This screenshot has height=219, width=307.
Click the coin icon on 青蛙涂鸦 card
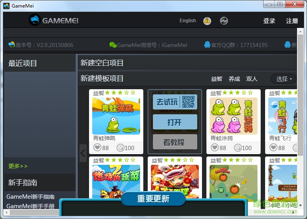pos(238,148)
